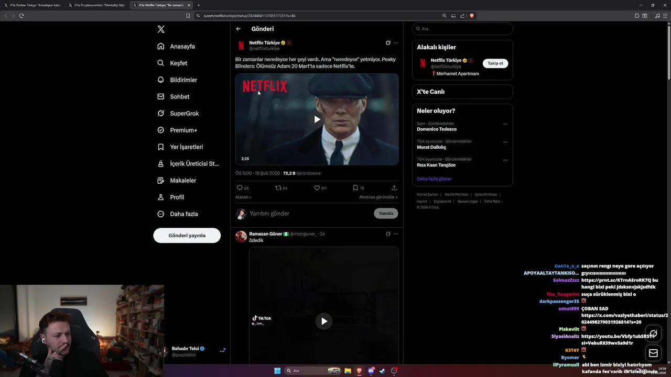Viewport: 671px width, 377px height.
Task: Open three-dot menu on Ramazan Güner reply
Action: click(396, 234)
